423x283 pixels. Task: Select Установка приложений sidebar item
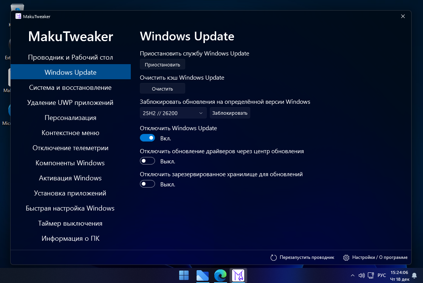[70, 193]
